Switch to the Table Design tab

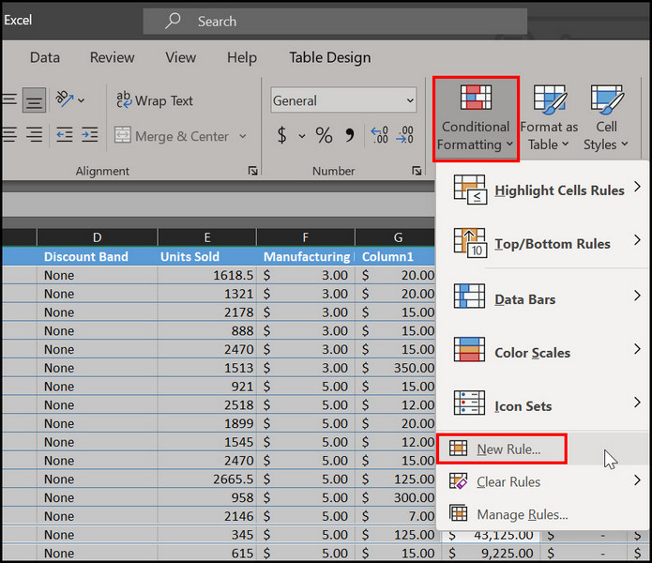329,57
